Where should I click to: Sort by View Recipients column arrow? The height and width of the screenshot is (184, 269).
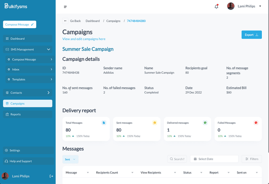[175, 173]
